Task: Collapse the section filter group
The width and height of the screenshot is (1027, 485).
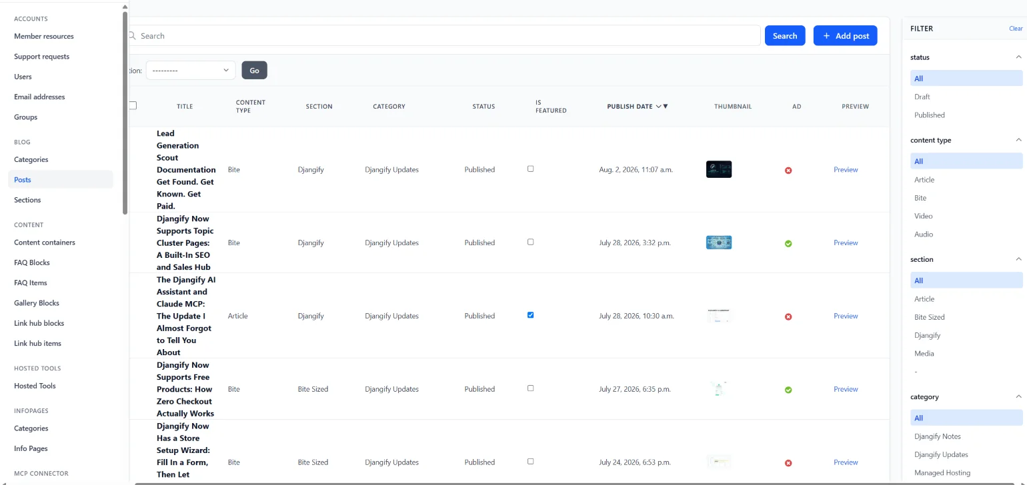Action: [1018, 259]
